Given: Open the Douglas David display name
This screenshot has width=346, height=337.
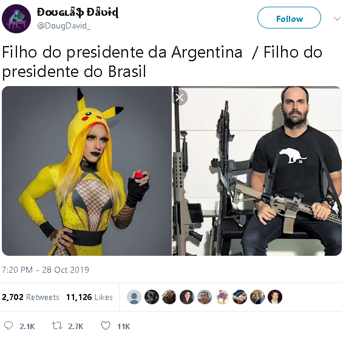Looking at the screenshot, I should pyautogui.click(x=78, y=12).
